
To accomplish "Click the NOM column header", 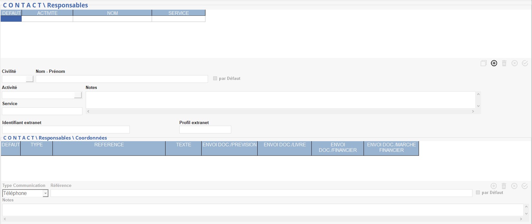I will click(x=112, y=13).
